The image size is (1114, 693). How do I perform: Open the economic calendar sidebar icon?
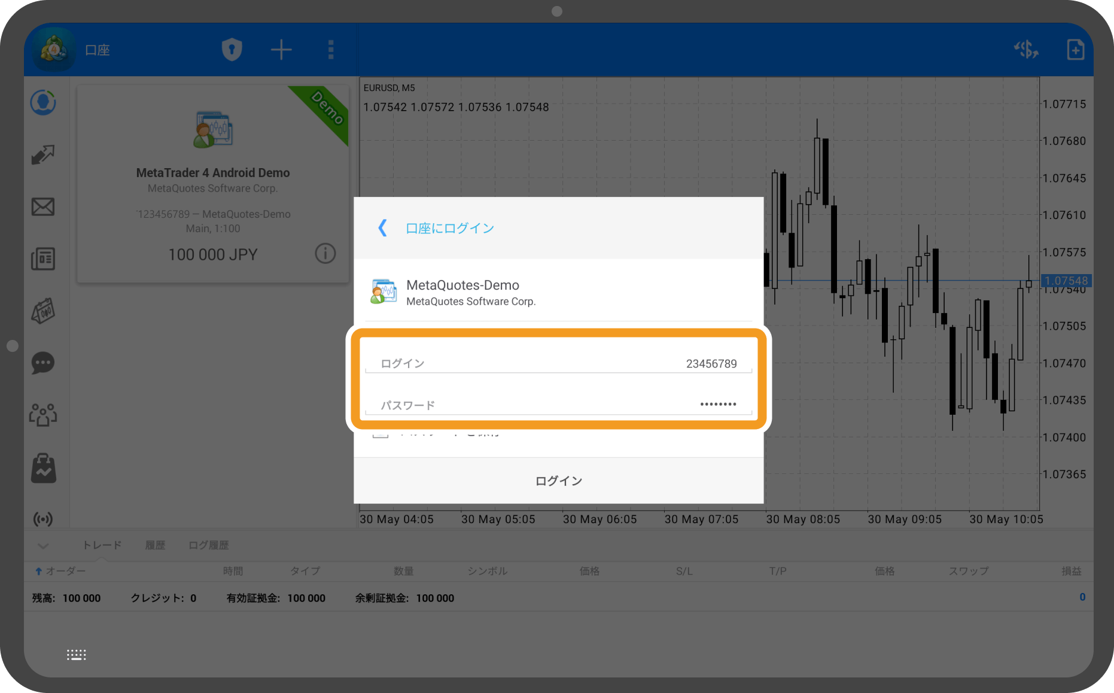coord(43,311)
